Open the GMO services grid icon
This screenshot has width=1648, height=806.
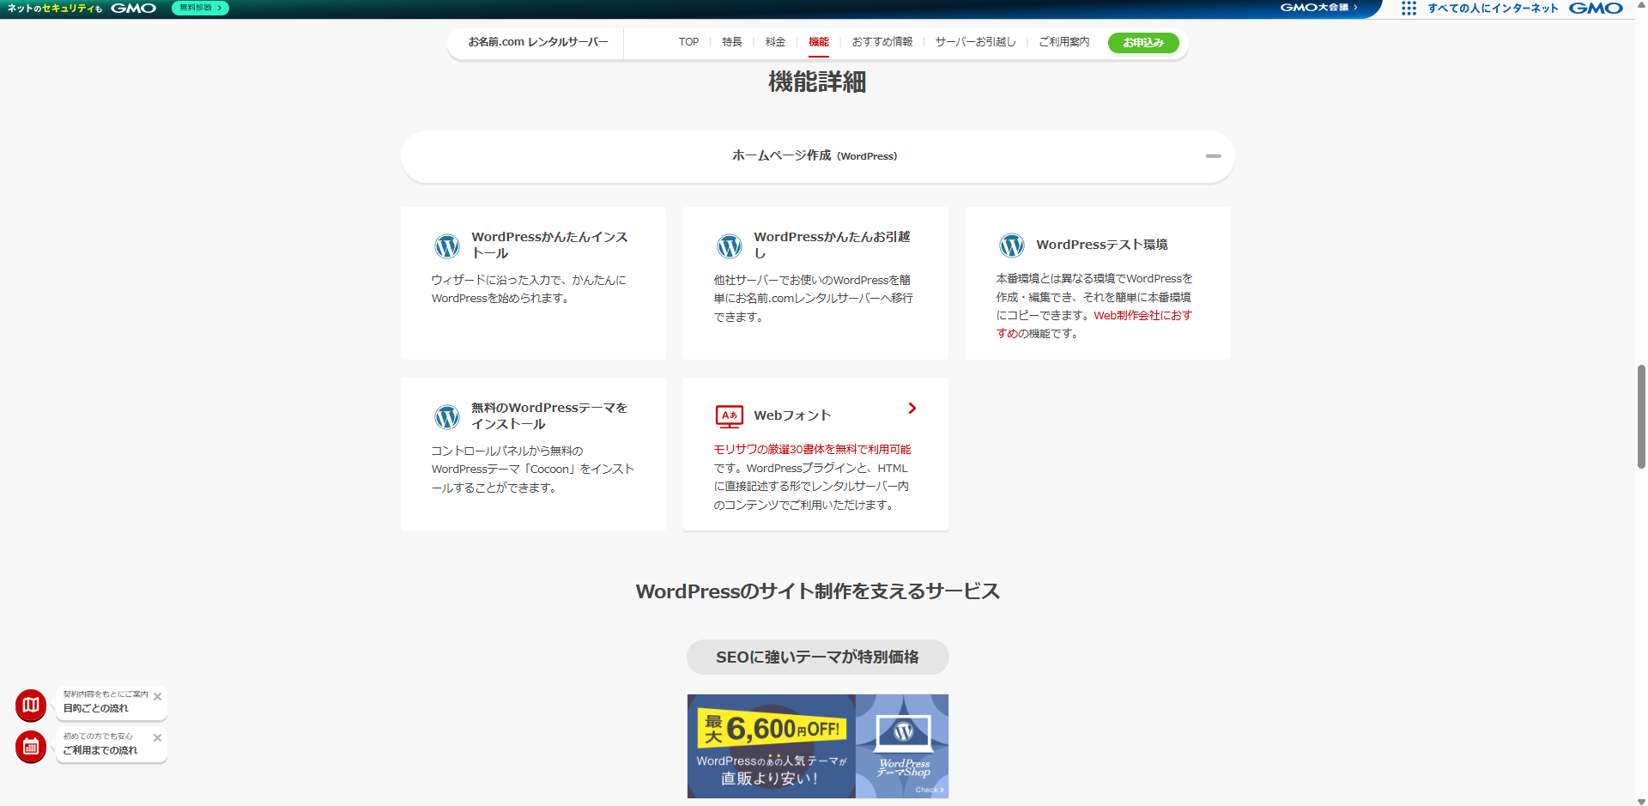[1409, 9]
